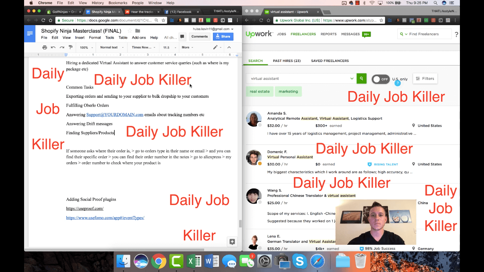The height and width of the screenshot is (272, 484).
Task: Click the Google Docs home icon
Action: pos(30,34)
